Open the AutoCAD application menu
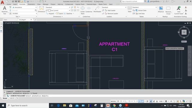Image resolution: width=192 pixels, height=108 pixels. point(2,2)
